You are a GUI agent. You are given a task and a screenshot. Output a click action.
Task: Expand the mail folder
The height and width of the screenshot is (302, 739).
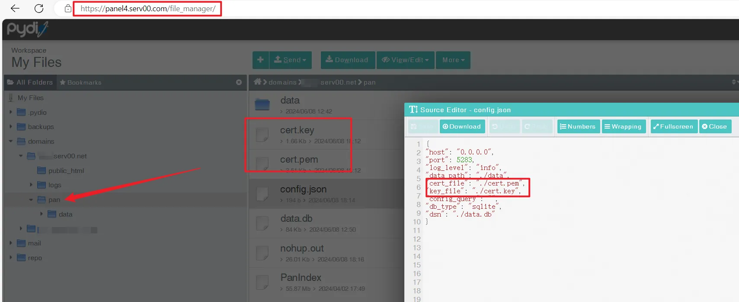tap(11, 243)
